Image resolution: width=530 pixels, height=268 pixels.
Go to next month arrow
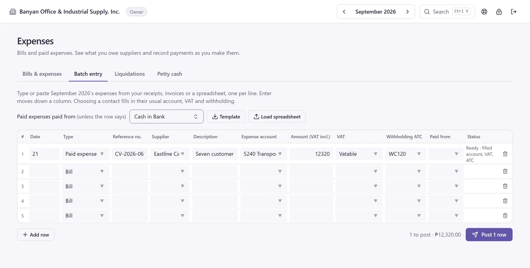[407, 12]
